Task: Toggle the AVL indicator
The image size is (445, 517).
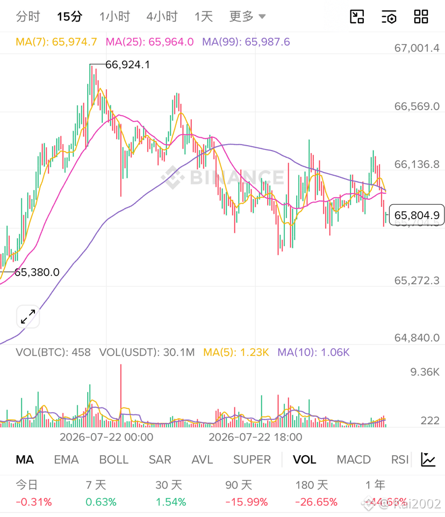Action: (x=202, y=459)
